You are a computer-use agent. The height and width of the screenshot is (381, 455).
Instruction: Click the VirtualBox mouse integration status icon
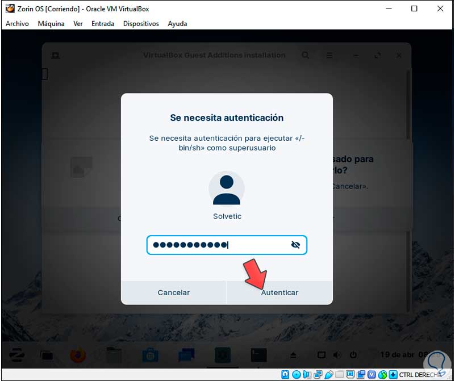382,375
